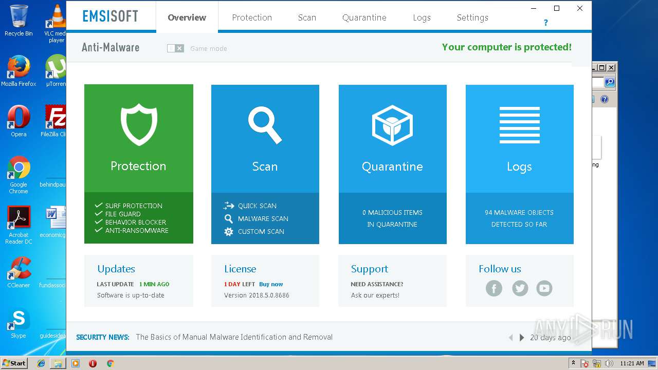Open Custom Scan options
658x370 pixels.
(254, 231)
